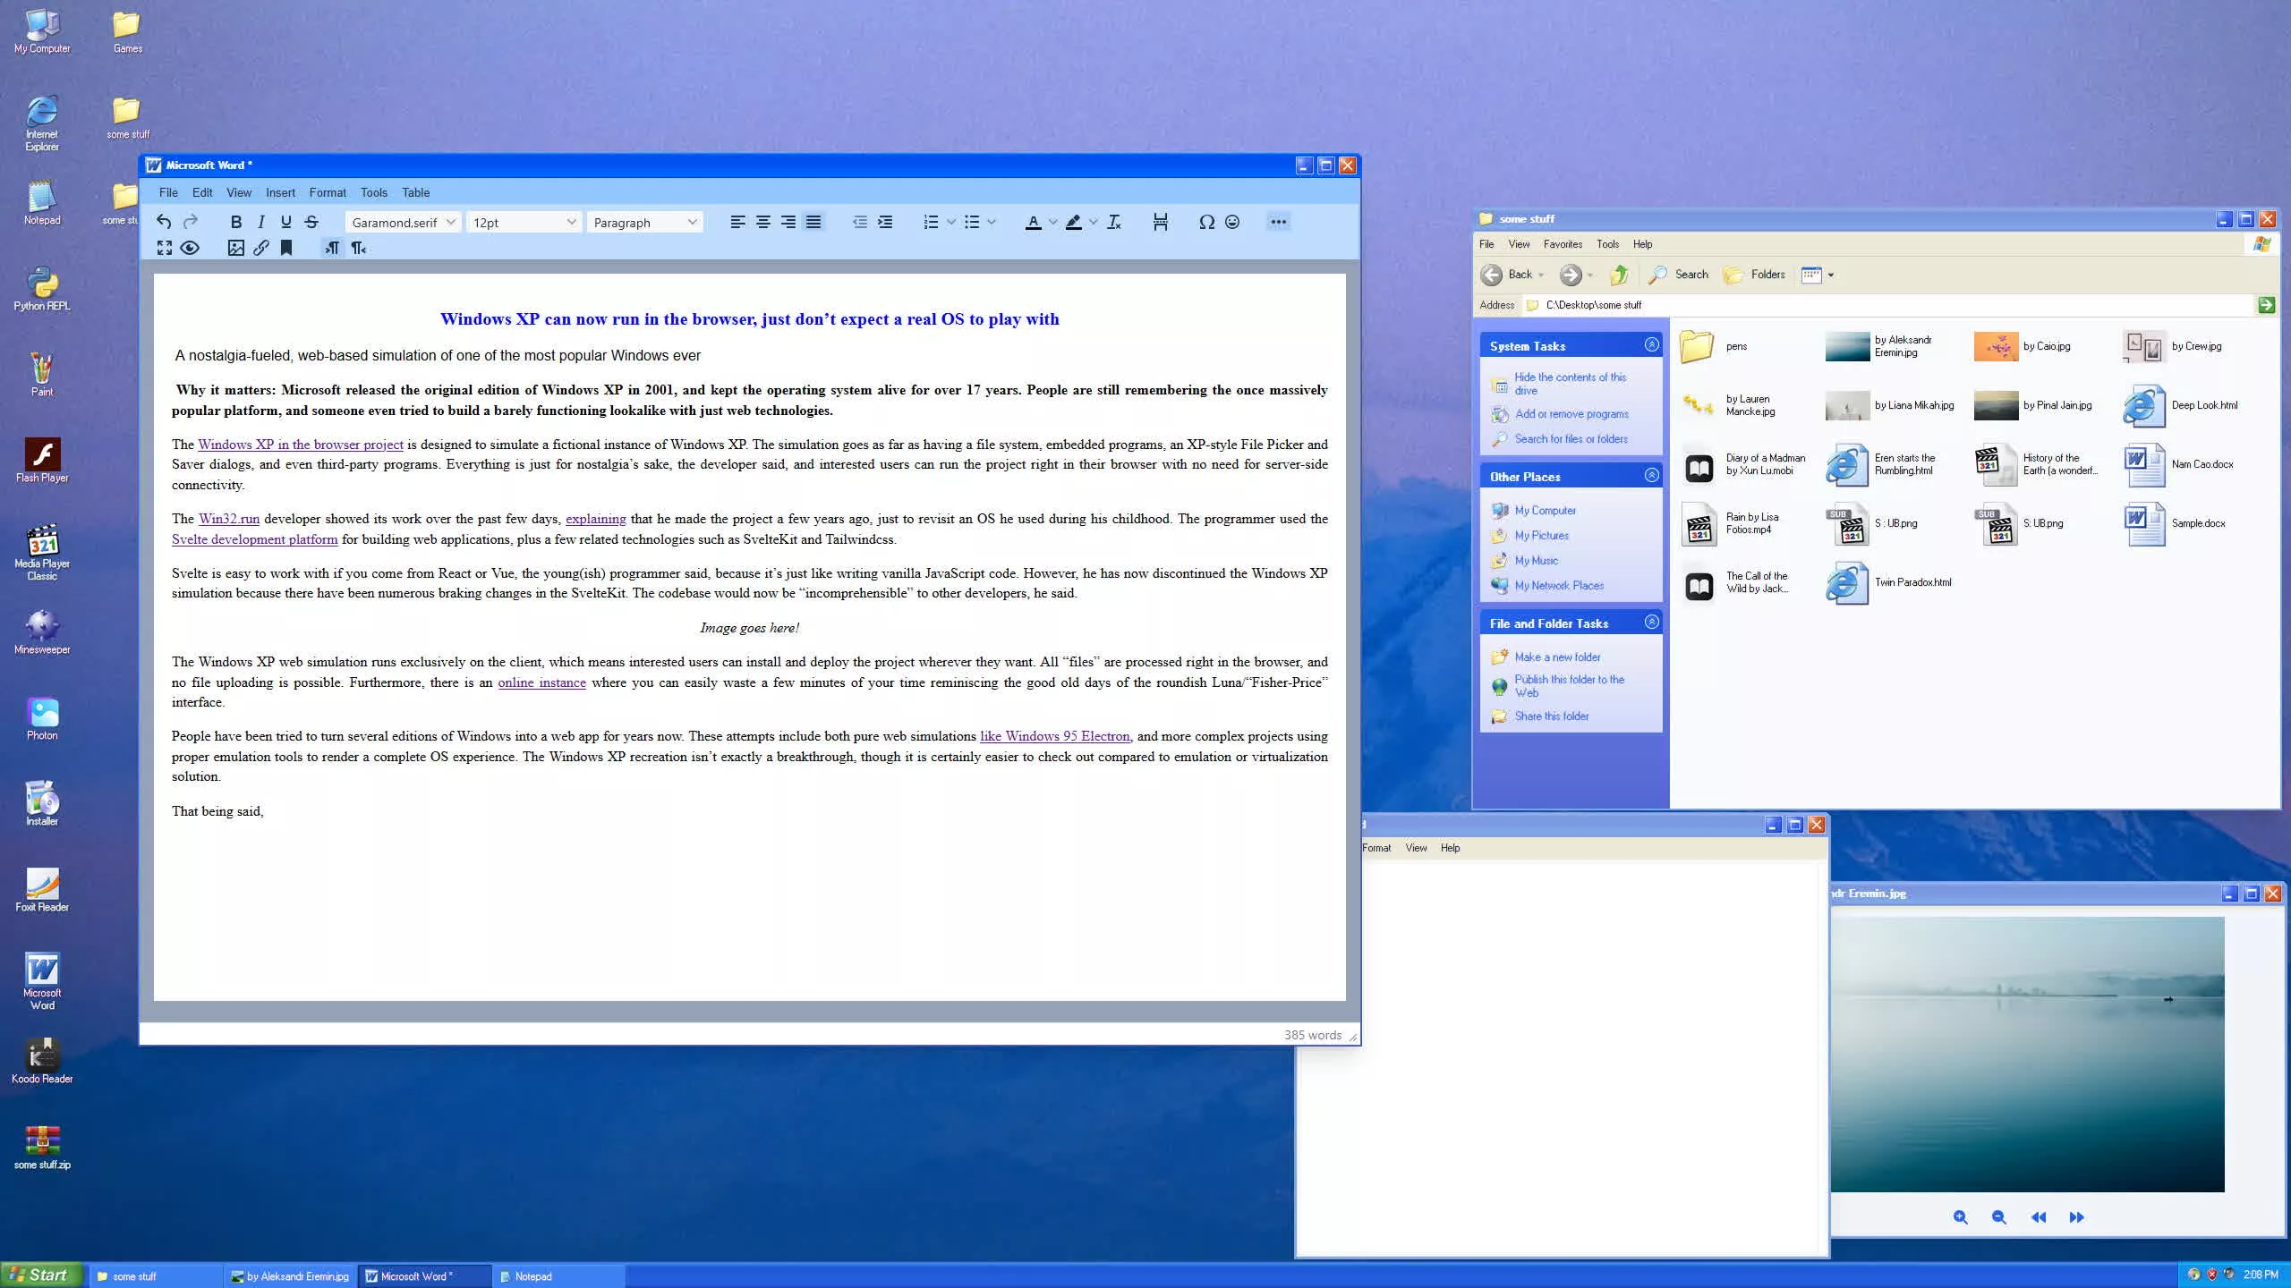2291x1288 pixels.
Task: Toggle bold formatting
Action: click(x=235, y=222)
